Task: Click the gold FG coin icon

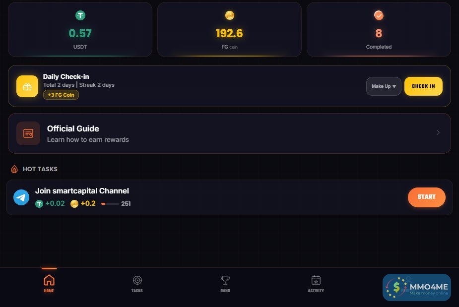Action: click(229, 16)
